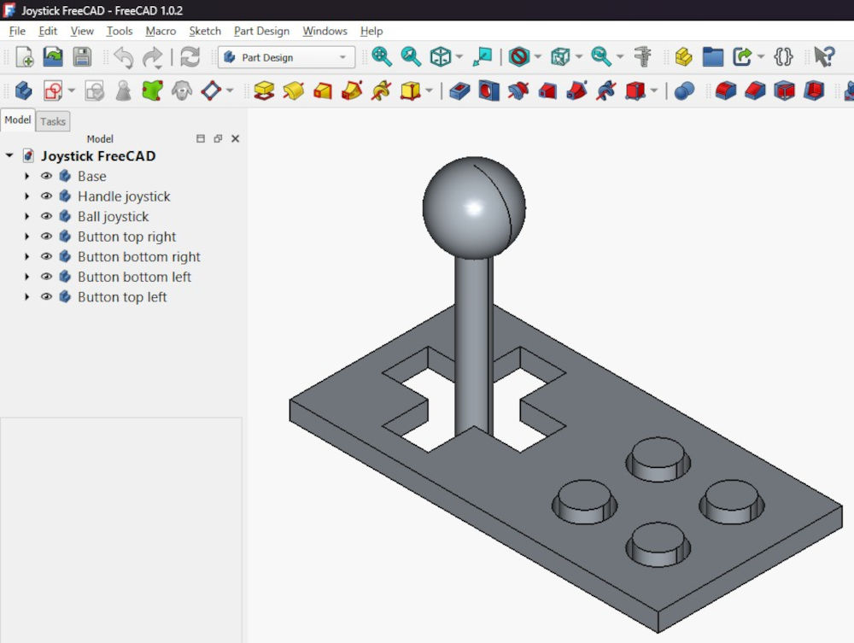Open the datum plane dropdown arrow
The height and width of the screenshot is (643, 854).
pos(230,91)
